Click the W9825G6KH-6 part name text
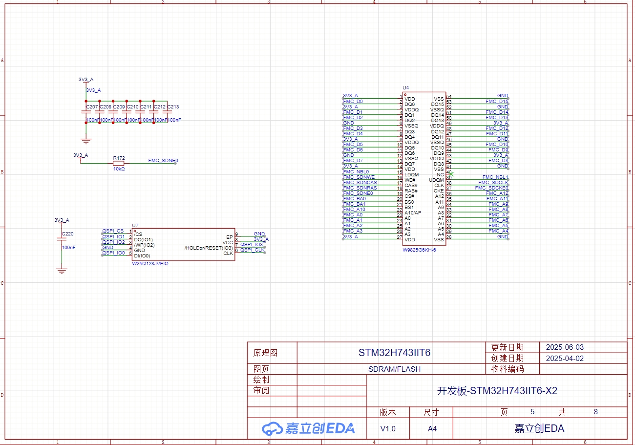Image resolution: width=635 pixels, height=445 pixels. click(419, 250)
